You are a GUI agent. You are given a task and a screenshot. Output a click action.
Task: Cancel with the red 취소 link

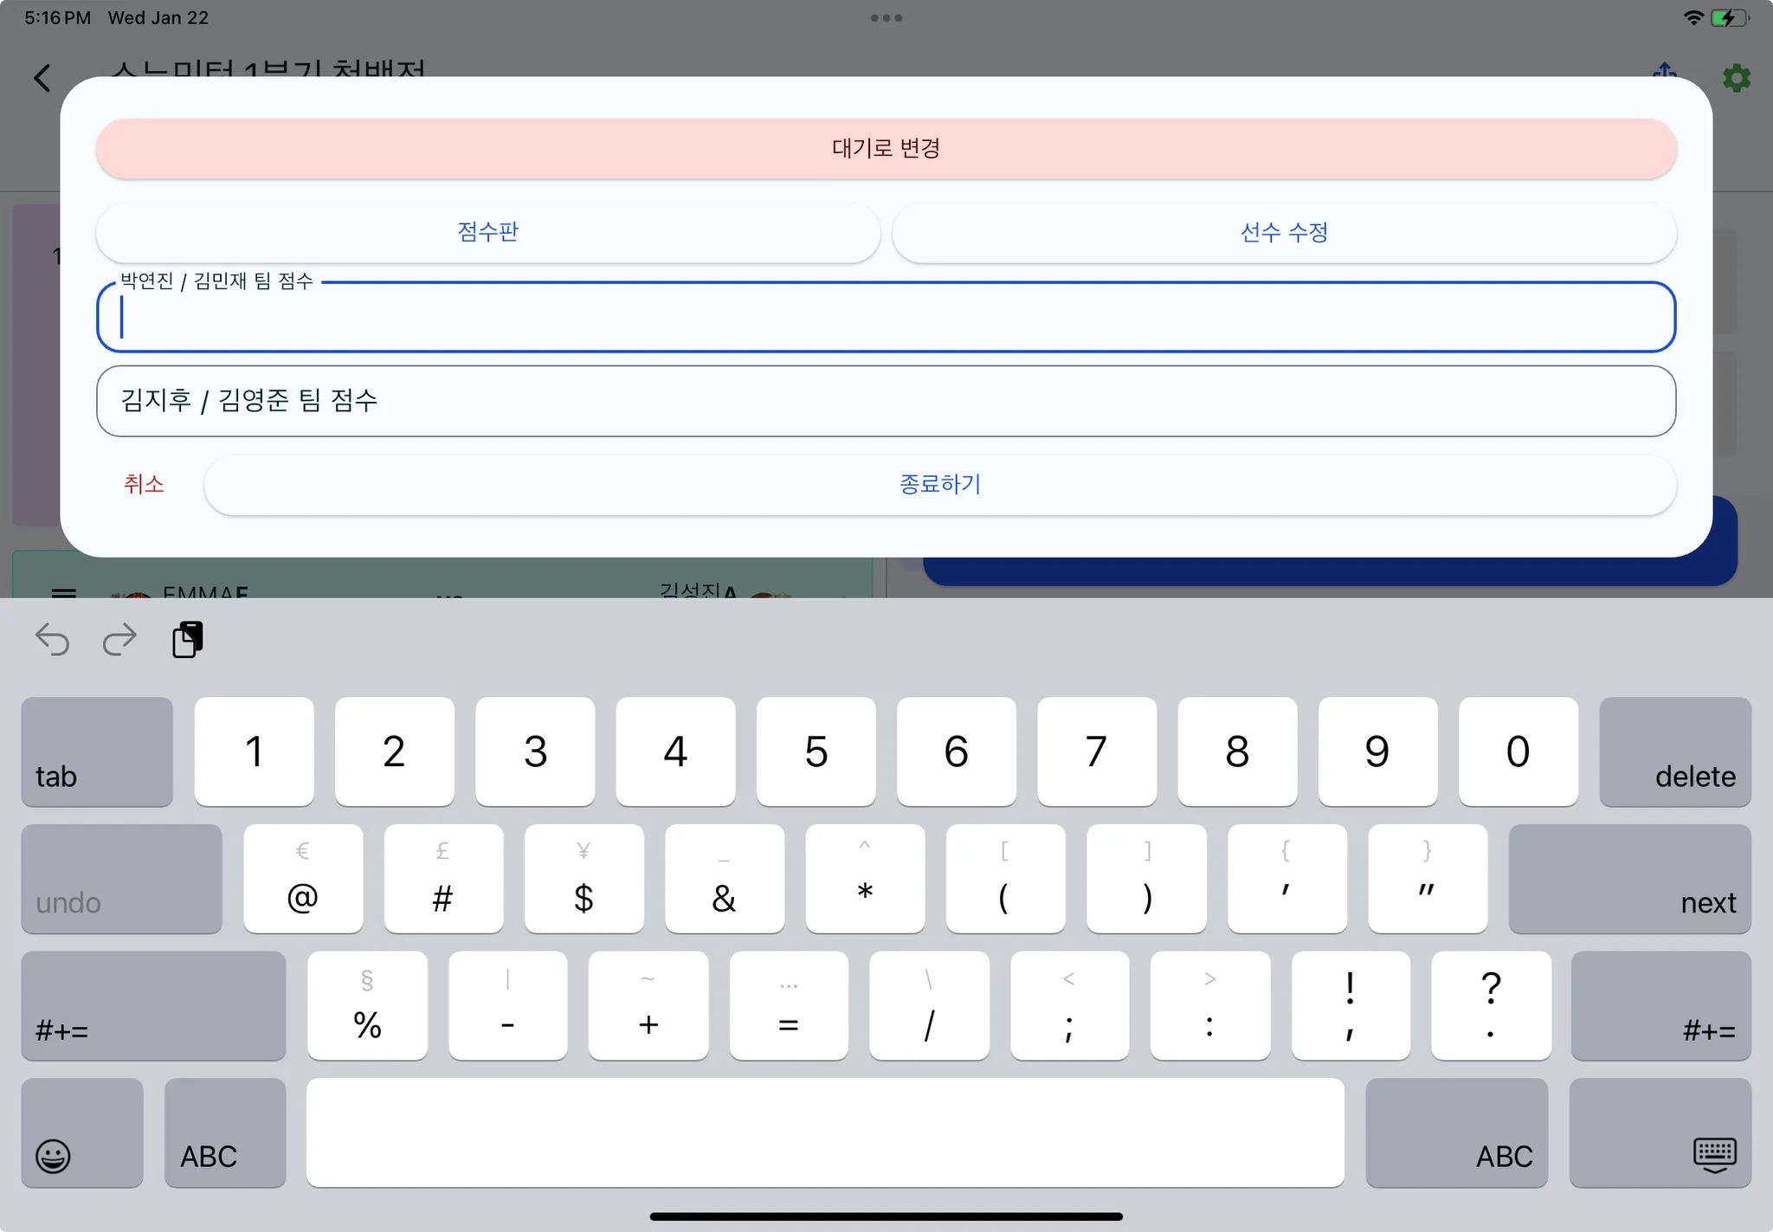(144, 484)
